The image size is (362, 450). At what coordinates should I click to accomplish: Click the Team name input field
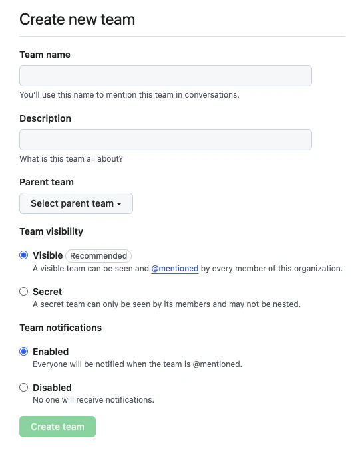click(166, 76)
